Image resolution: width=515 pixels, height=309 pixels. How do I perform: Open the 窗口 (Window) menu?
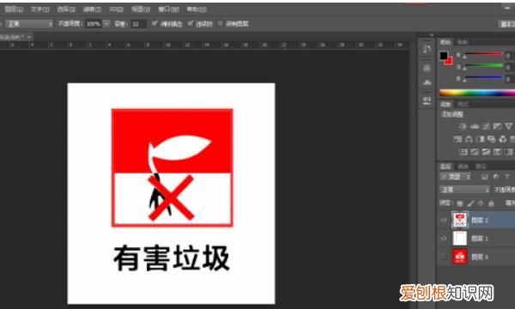click(168, 9)
